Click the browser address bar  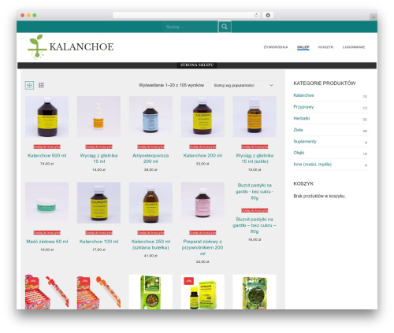(187, 15)
